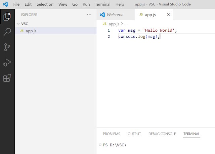Image resolution: width=215 pixels, height=154 pixels.
Task: Open the Terminal menu
Action: [x=103, y=4]
